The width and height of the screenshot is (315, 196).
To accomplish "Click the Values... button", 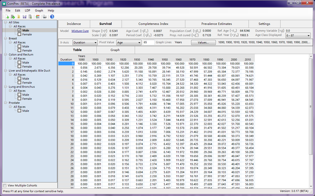I will [x=203, y=42].
